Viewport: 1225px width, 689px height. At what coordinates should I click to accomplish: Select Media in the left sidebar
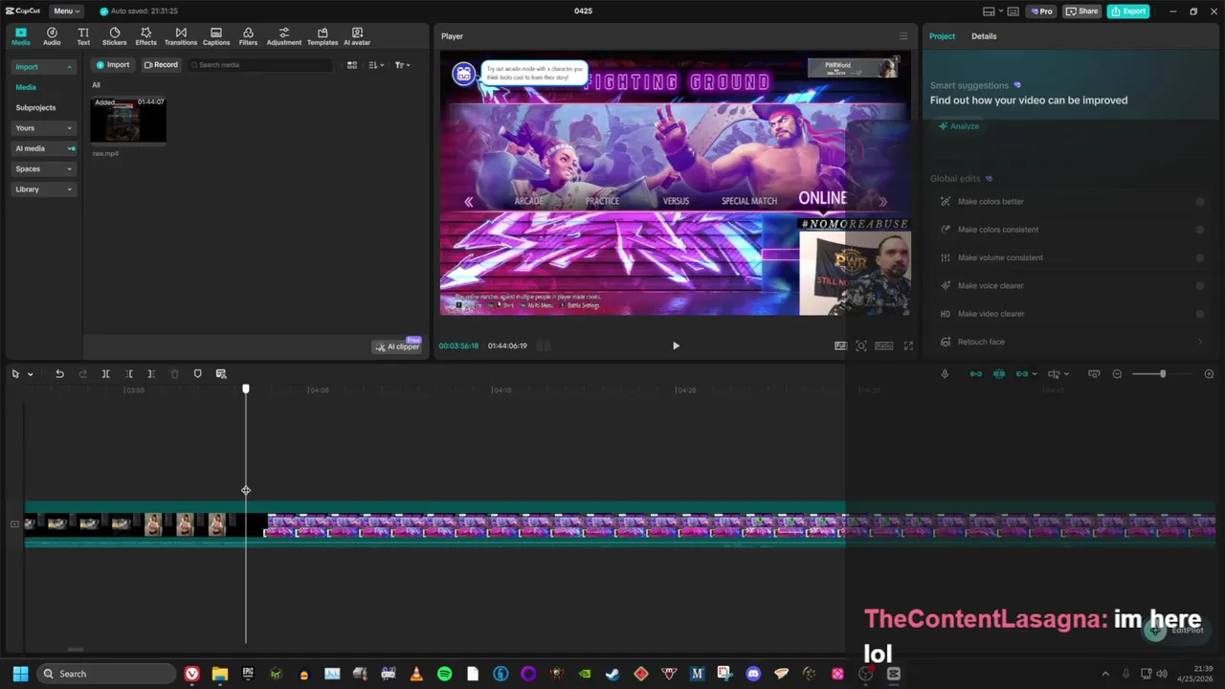26,87
